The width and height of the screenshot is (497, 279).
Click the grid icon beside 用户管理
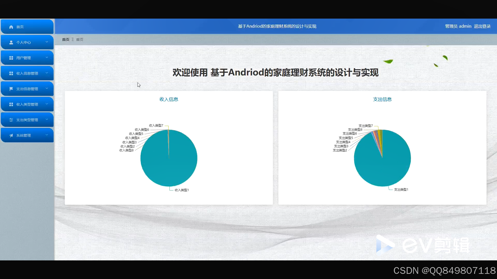pyautogui.click(x=11, y=58)
